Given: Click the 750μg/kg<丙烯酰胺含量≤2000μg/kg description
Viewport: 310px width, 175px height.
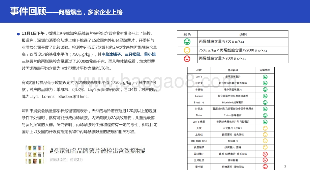Looking at the screenshot, I should coord(233,50).
